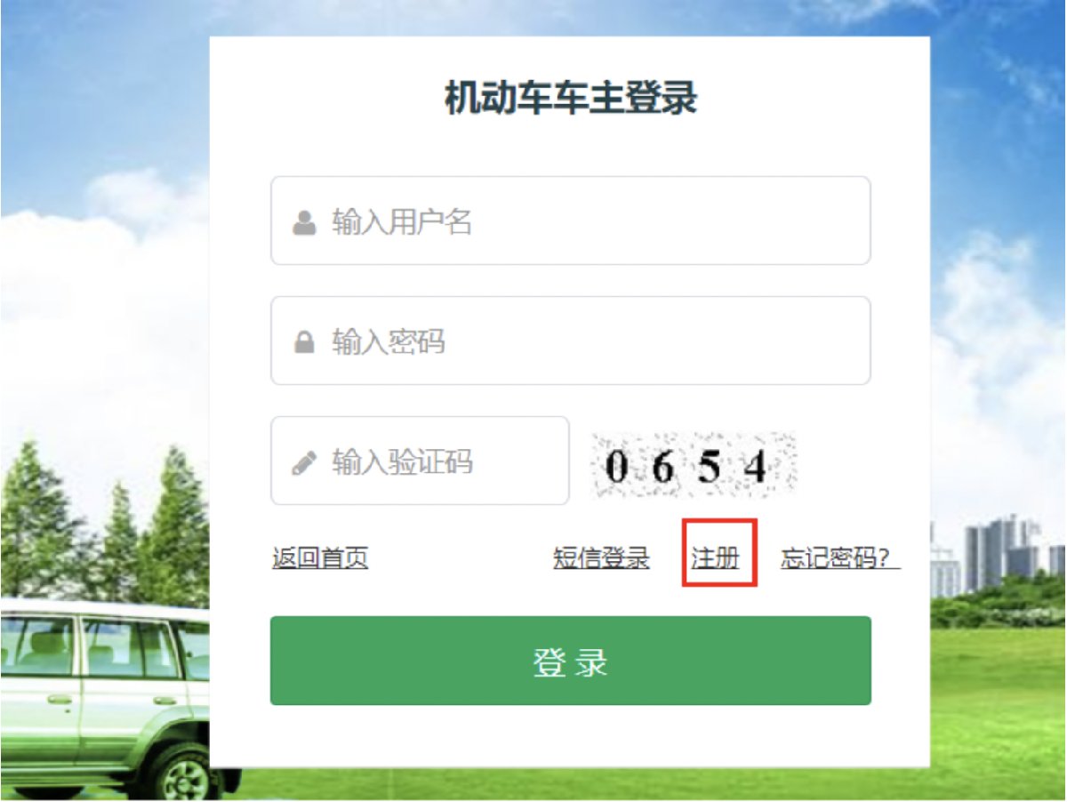1067x802 pixels.
Task: Click the padlock icon in password field
Action: pos(304,342)
